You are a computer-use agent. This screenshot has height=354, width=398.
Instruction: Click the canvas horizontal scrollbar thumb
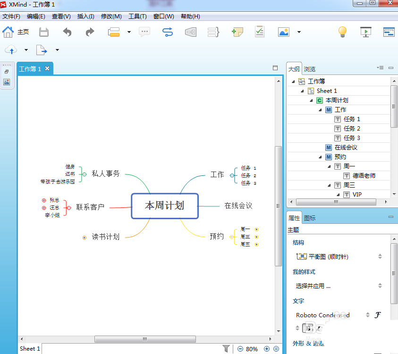pos(145,339)
